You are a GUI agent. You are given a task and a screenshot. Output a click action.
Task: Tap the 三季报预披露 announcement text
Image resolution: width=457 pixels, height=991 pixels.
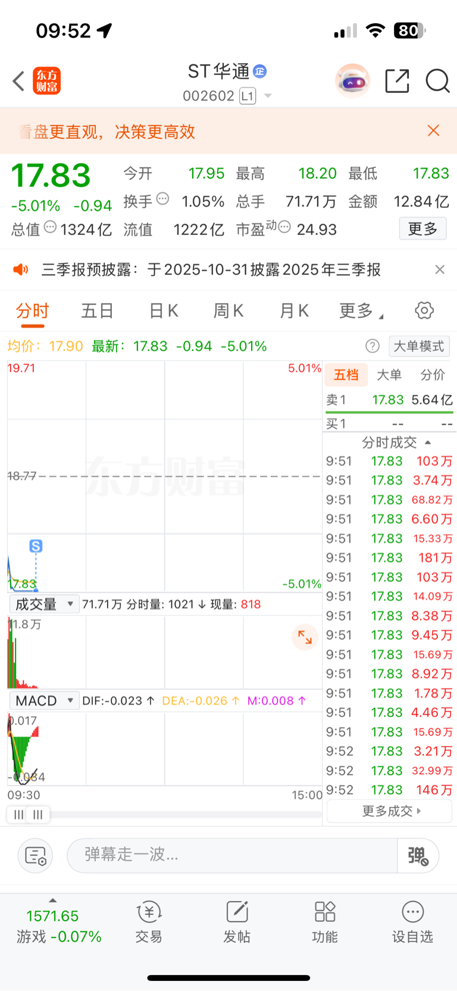click(x=211, y=270)
